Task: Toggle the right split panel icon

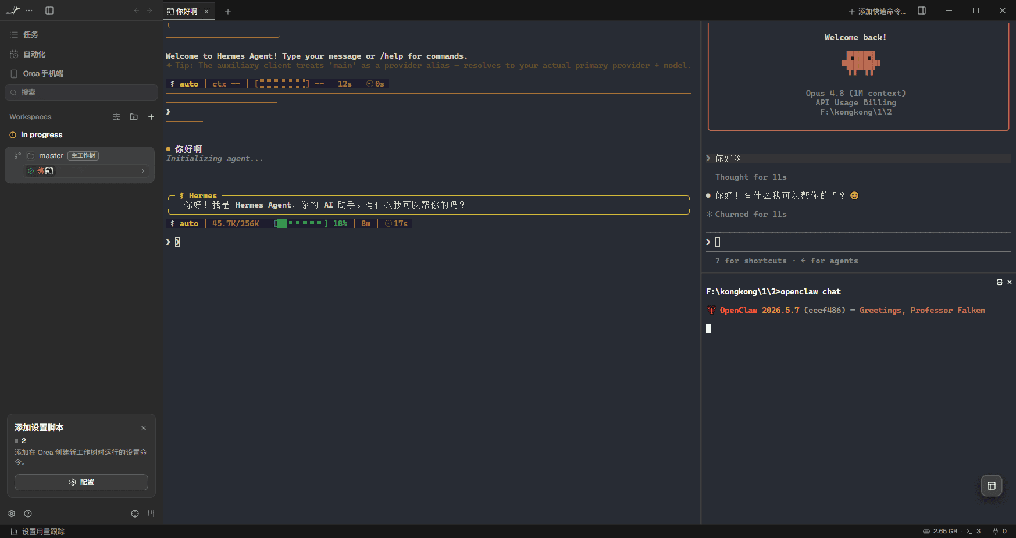Action: pos(922,10)
